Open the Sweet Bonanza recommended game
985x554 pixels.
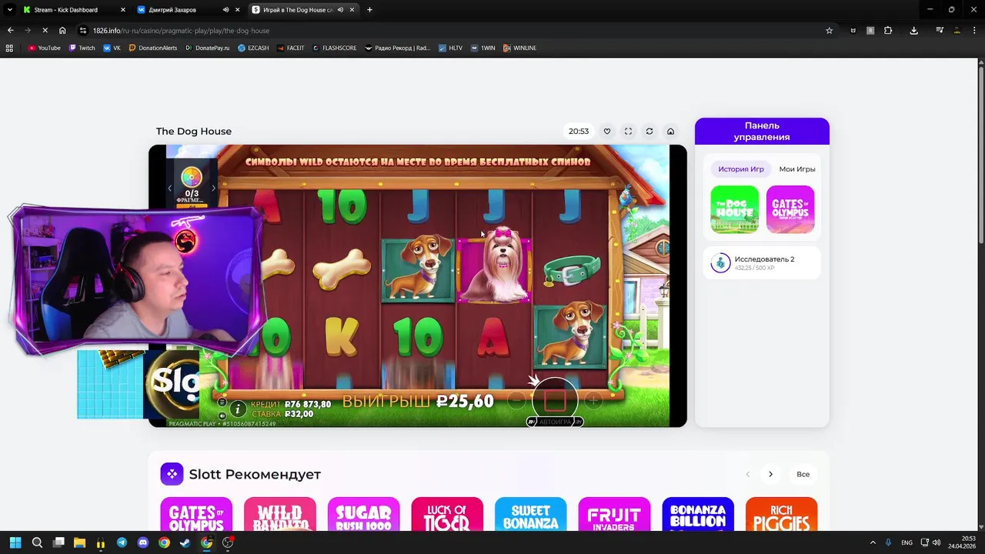tap(531, 514)
